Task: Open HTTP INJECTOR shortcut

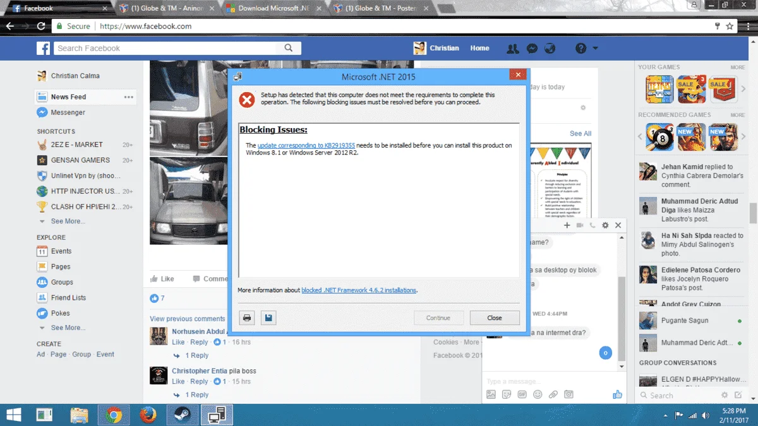Action: click(x=85, y=191)
